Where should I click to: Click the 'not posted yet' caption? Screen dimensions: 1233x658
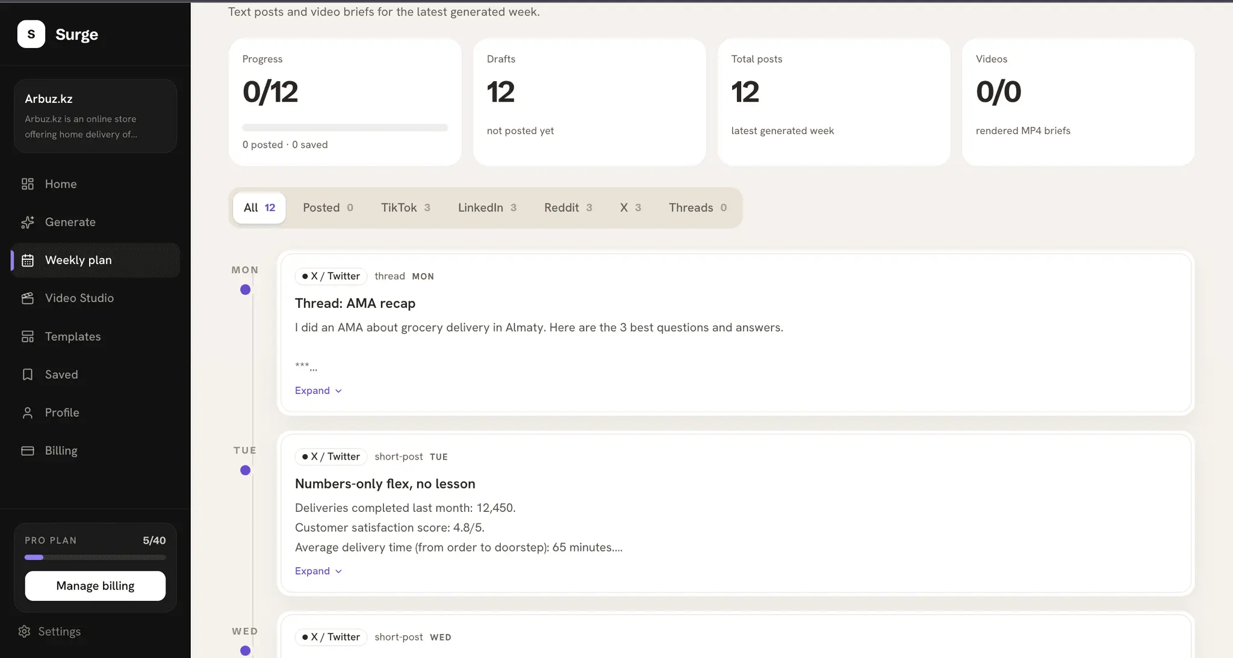click(520, 131)
